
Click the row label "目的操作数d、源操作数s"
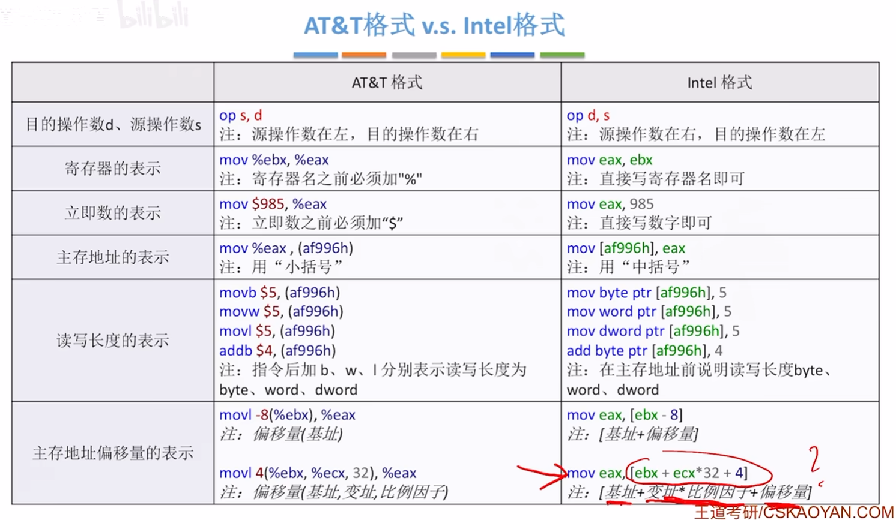click(113, 124)
